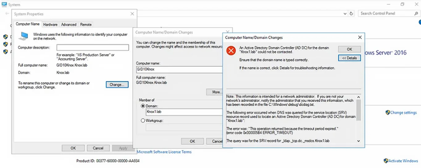Open the address bar history dropdown
Screen dimensions: 421x168
click(x=345, y=14)
